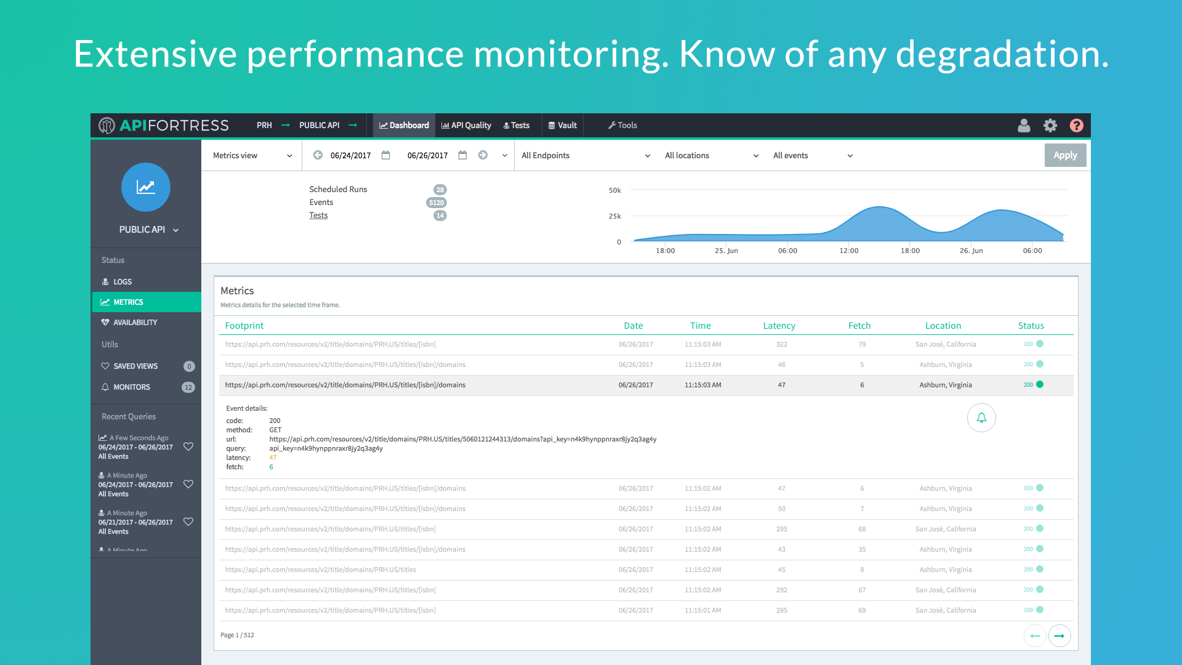
Task: Open the event URL in details
Action: click(x=462, y=439)
